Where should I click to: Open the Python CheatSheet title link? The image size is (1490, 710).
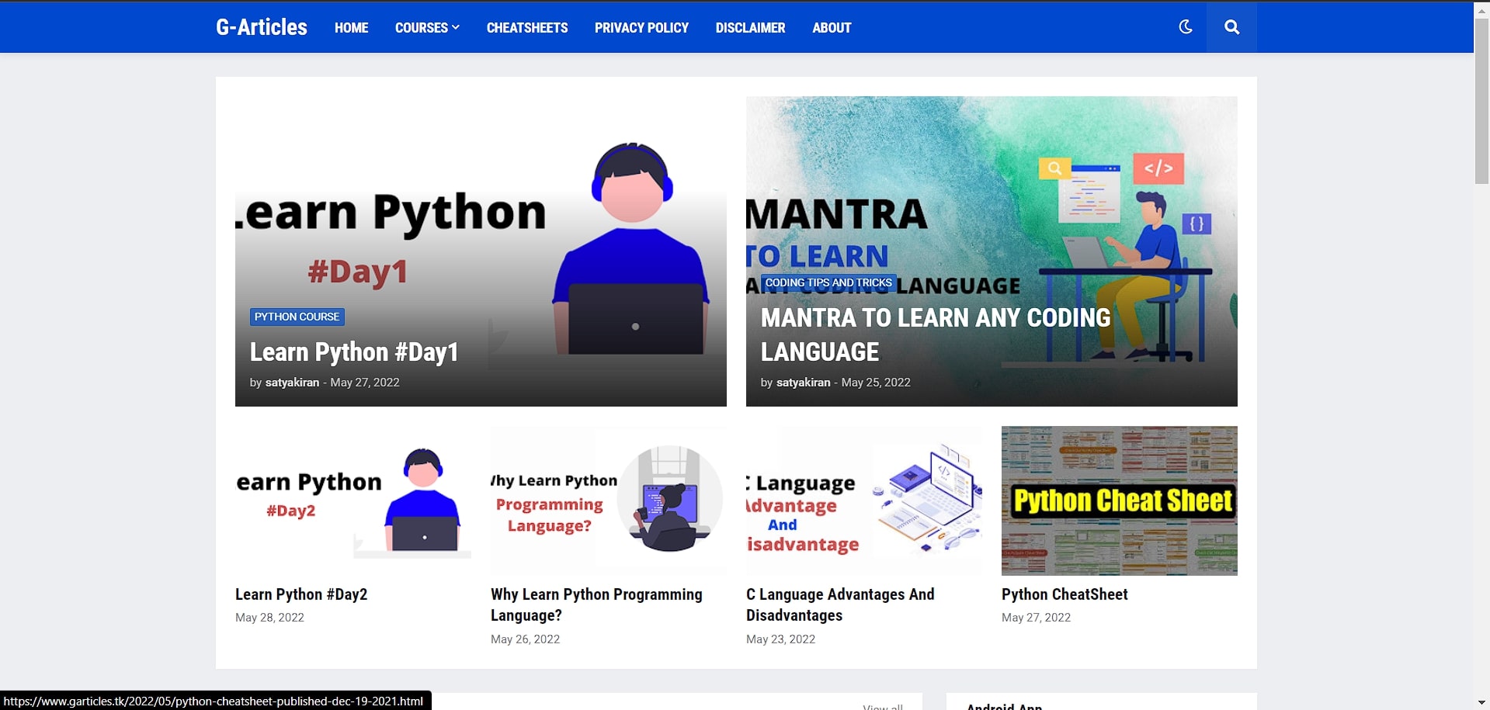(x=1064, y=594)
